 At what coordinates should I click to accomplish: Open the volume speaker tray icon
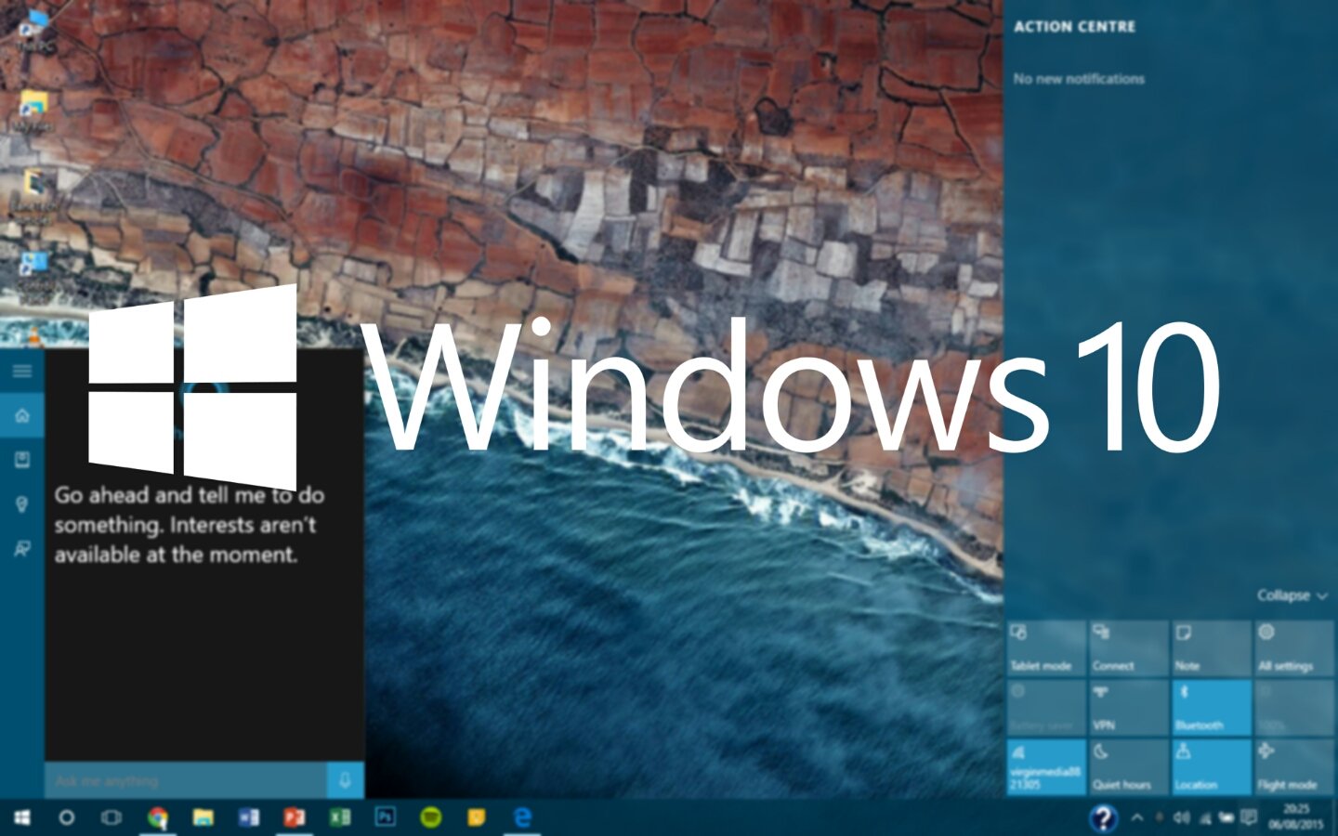[1182, 817]
